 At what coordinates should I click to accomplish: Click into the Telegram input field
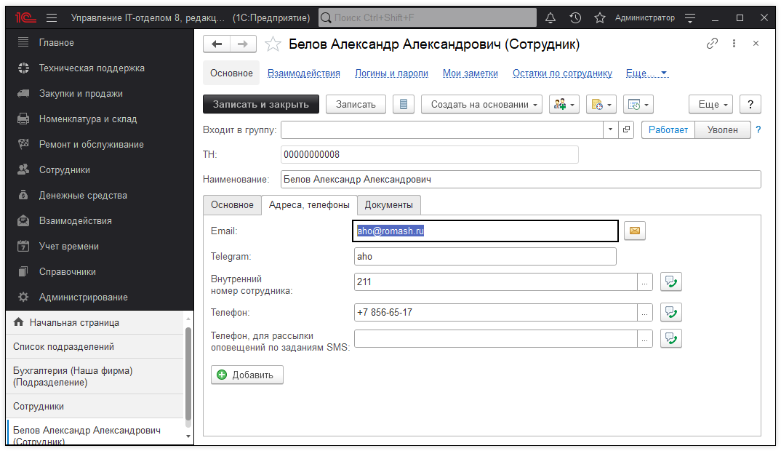pyautogui.click(x=484, y=257)
